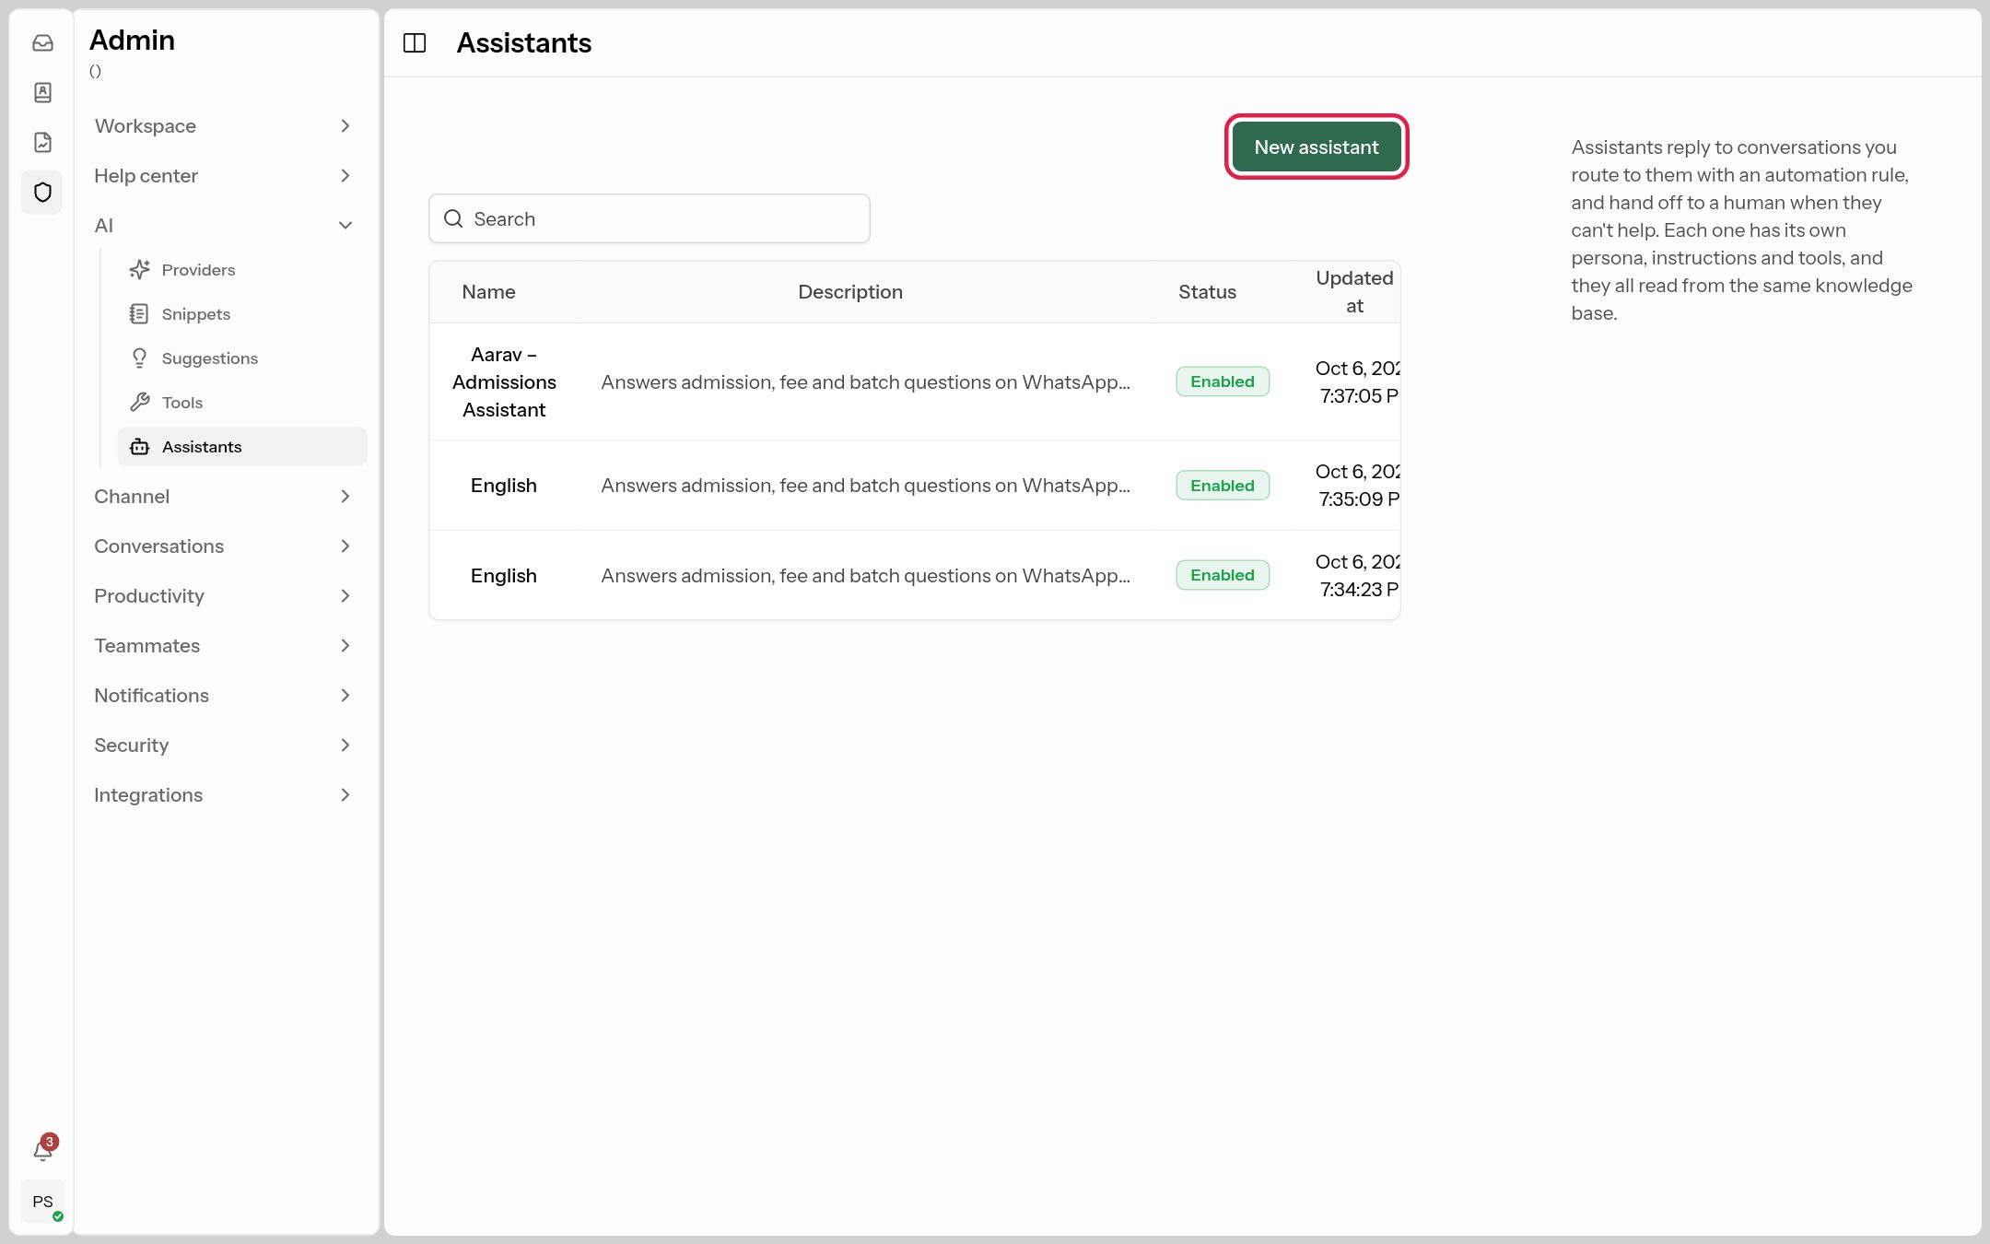
Task: Open the notifications bell with badge 3
Action: (x=42, y=1150)
